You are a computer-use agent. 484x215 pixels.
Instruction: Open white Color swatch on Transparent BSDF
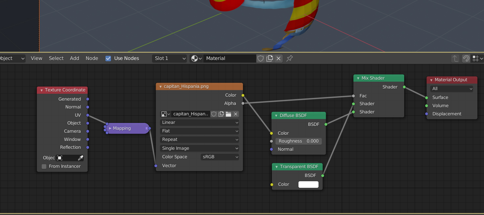308,185
